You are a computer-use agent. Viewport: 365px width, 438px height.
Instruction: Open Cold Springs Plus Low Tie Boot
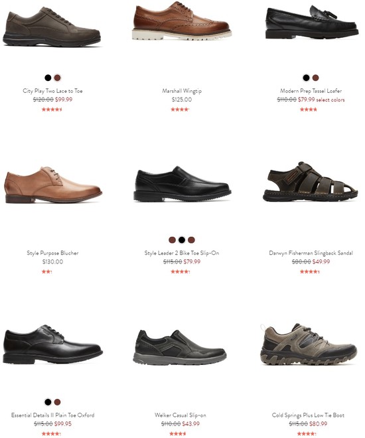308,415
